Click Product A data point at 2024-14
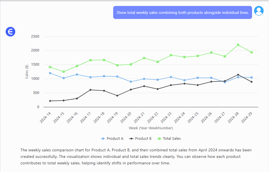This screenshot has width=269, height=172. [x=50, y=73]
